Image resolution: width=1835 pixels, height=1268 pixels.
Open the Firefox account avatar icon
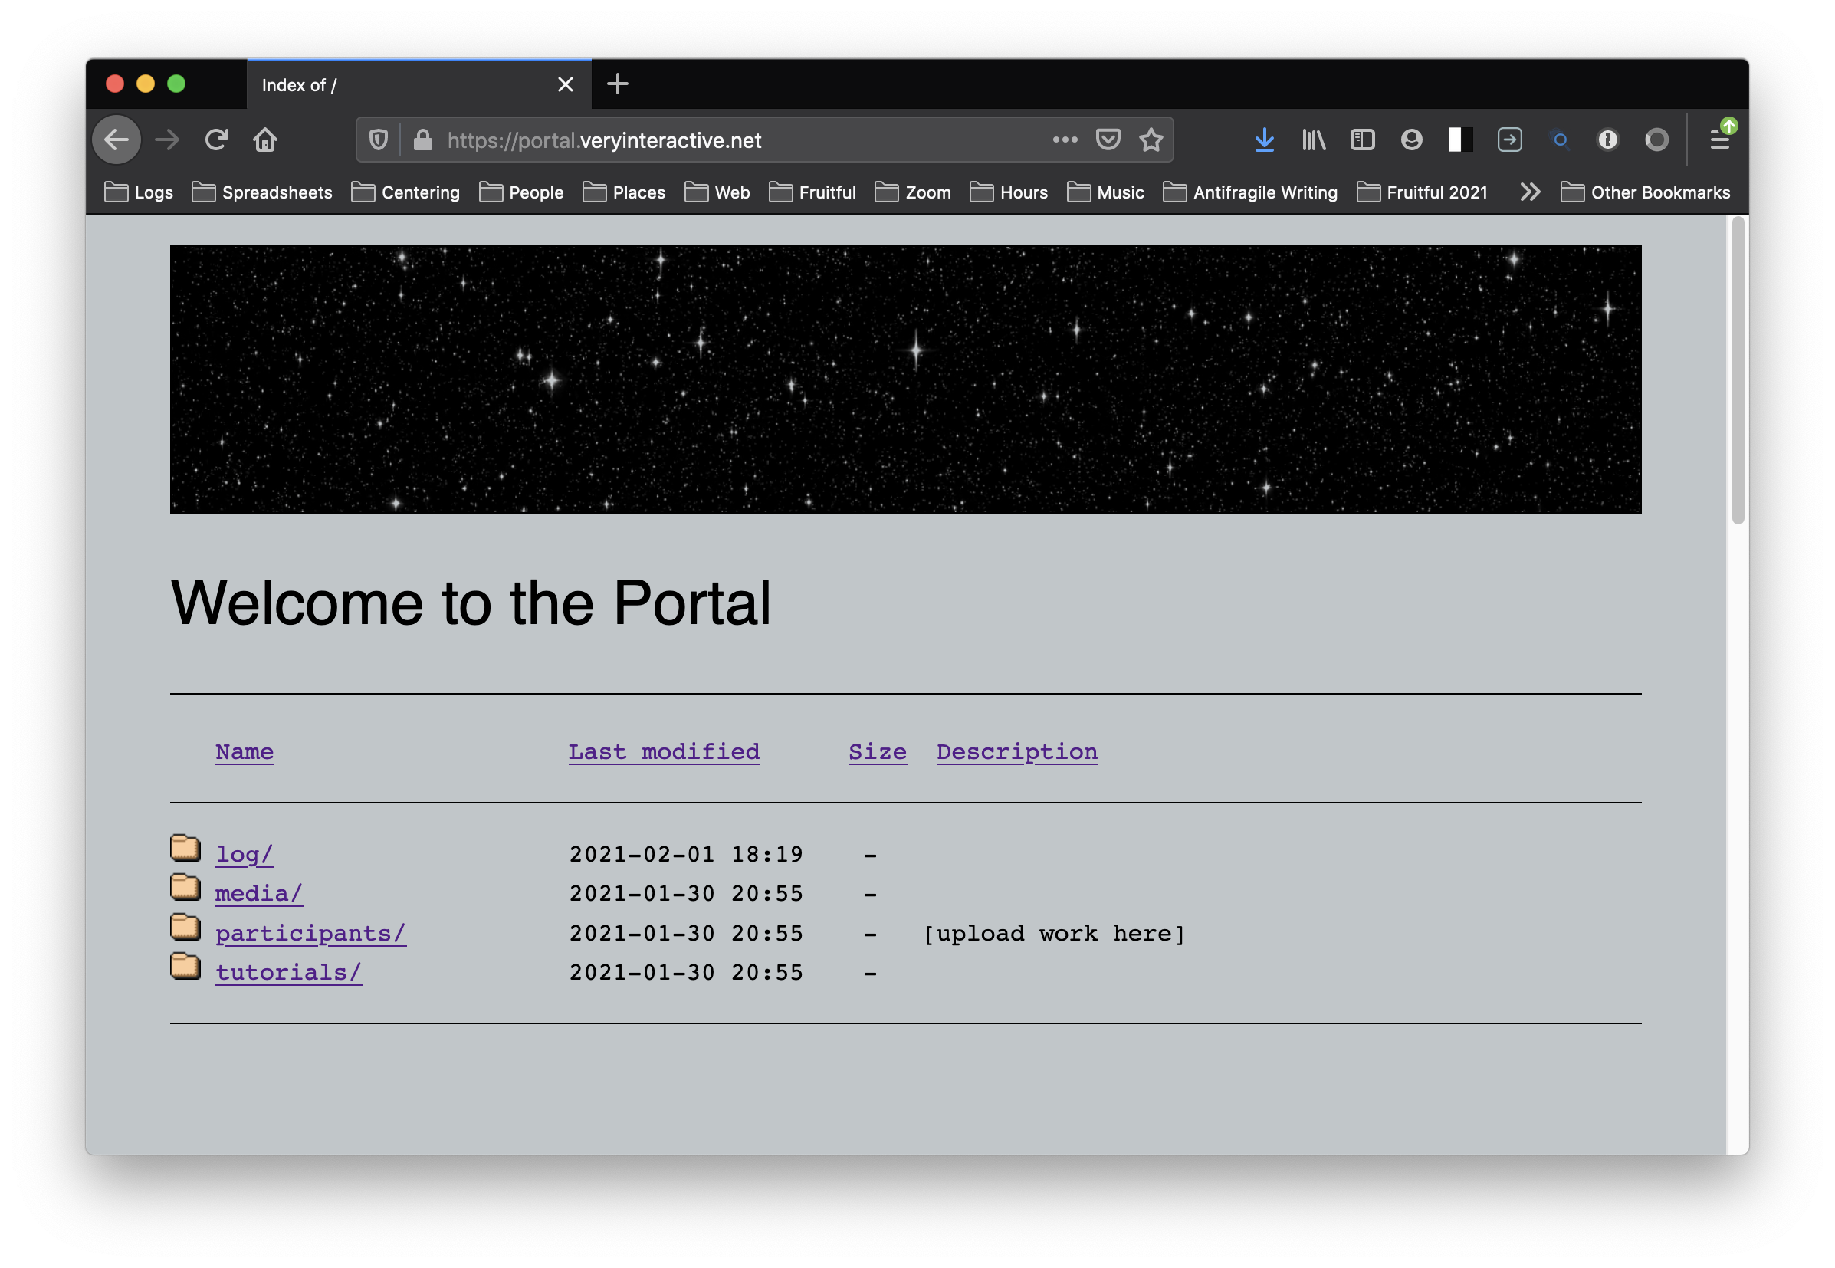click(x=1412, y=140)
